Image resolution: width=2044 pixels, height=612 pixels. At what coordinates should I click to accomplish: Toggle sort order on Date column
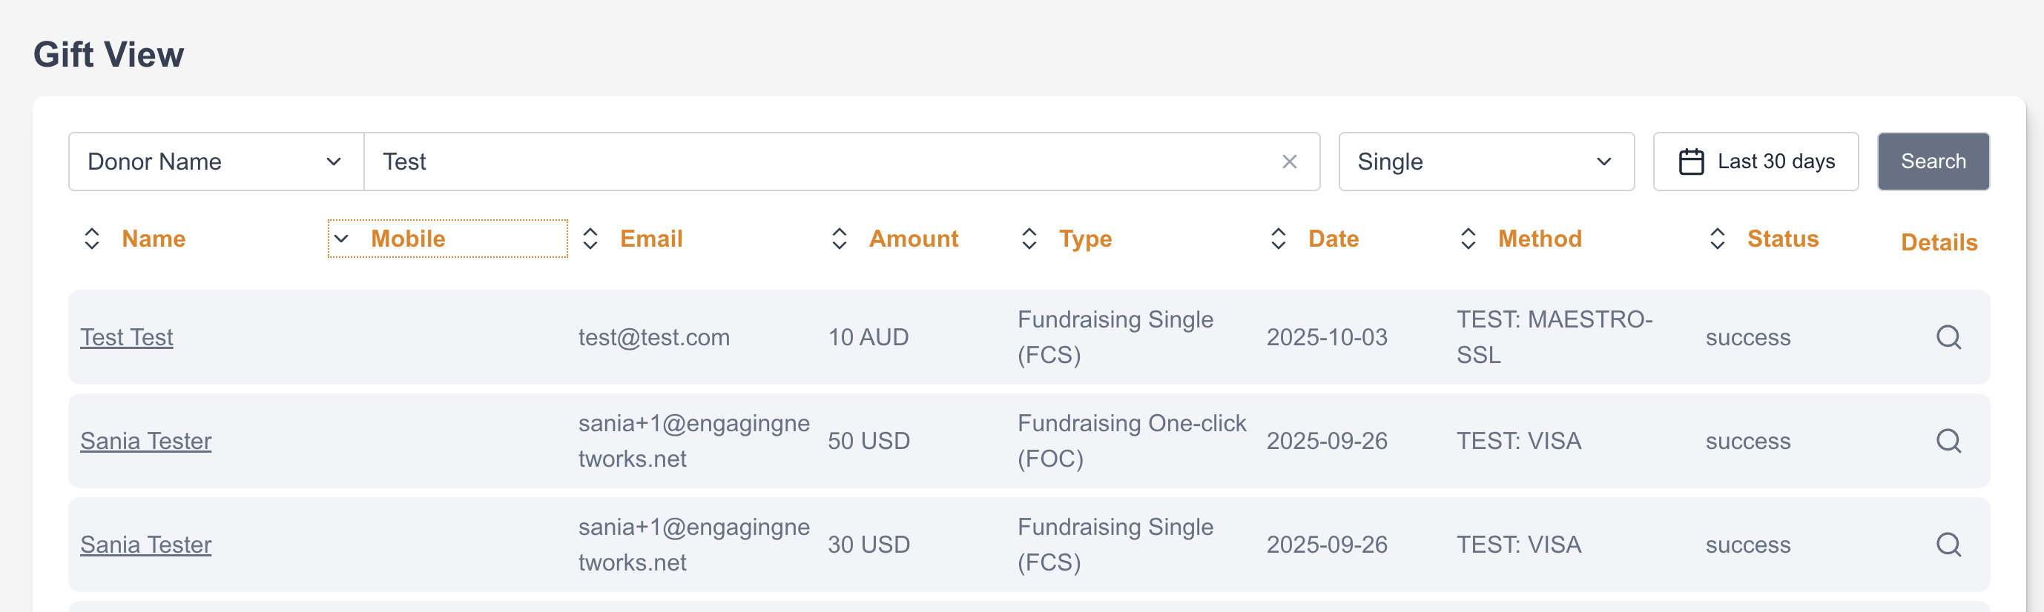point(1279,239)
